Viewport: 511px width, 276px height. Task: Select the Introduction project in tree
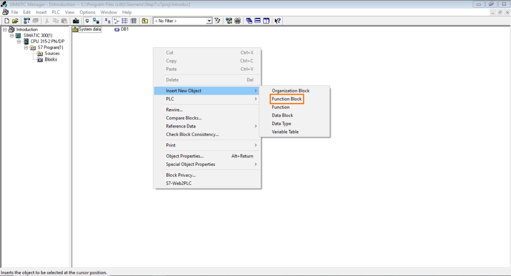[27, 29]
